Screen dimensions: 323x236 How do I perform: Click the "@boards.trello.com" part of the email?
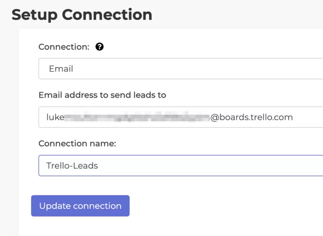252,117
